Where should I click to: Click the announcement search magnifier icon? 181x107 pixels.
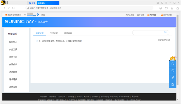tap(165, 32)
